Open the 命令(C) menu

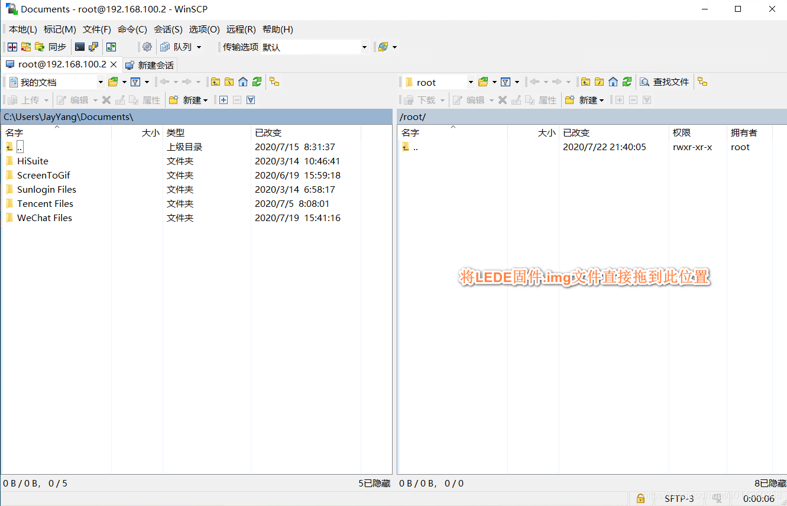point(132,29)
